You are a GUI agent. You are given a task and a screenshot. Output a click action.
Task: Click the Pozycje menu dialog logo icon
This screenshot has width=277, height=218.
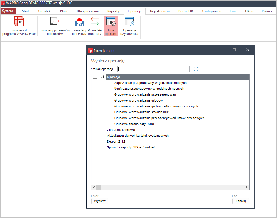pyautogui.click(x=90, y=50)
